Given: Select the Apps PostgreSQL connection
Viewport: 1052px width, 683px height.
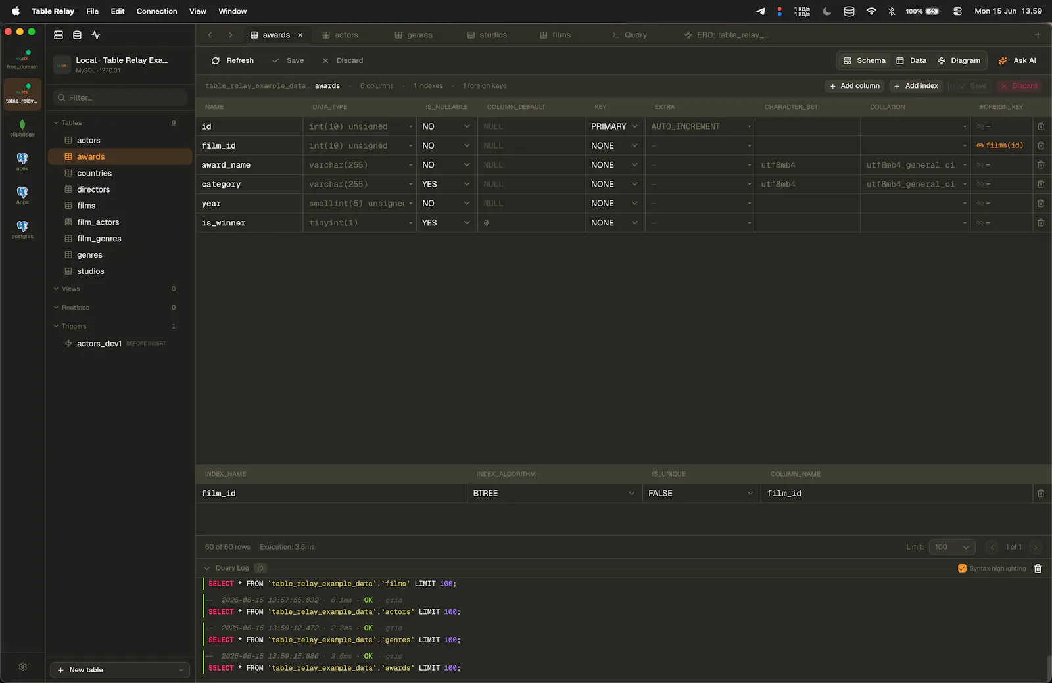Looking at the screenshot, I should [22, 195].
